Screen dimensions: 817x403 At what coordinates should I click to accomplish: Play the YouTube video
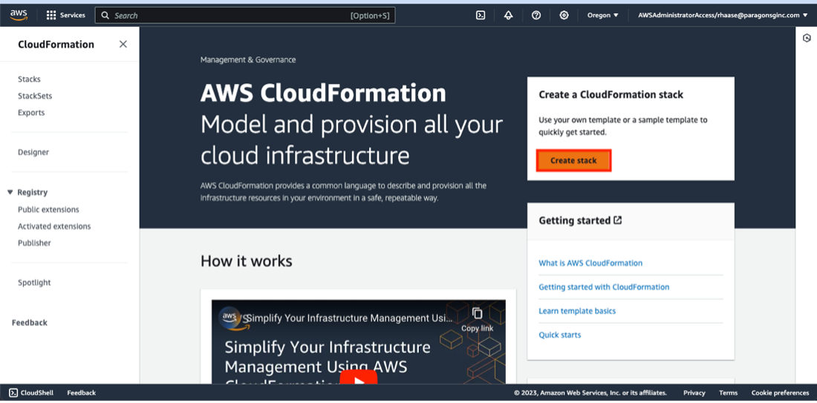(x=359, y=378)
